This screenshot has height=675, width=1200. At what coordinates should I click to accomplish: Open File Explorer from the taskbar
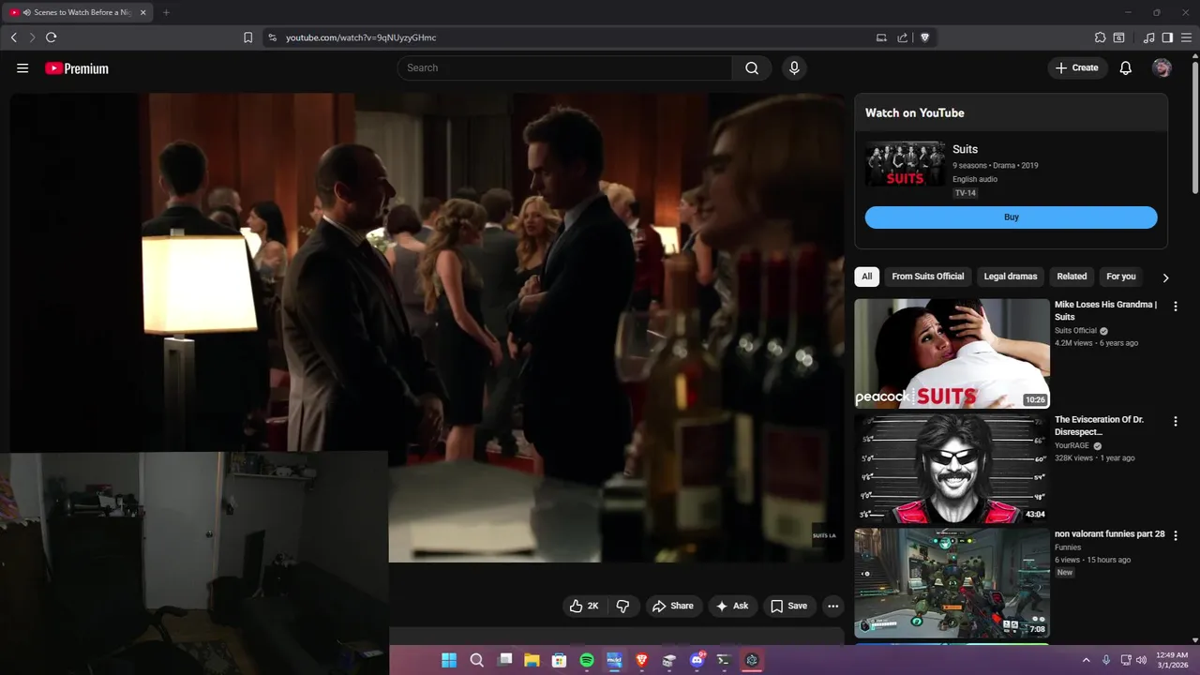pyautogui.click(x=532, y=660)
